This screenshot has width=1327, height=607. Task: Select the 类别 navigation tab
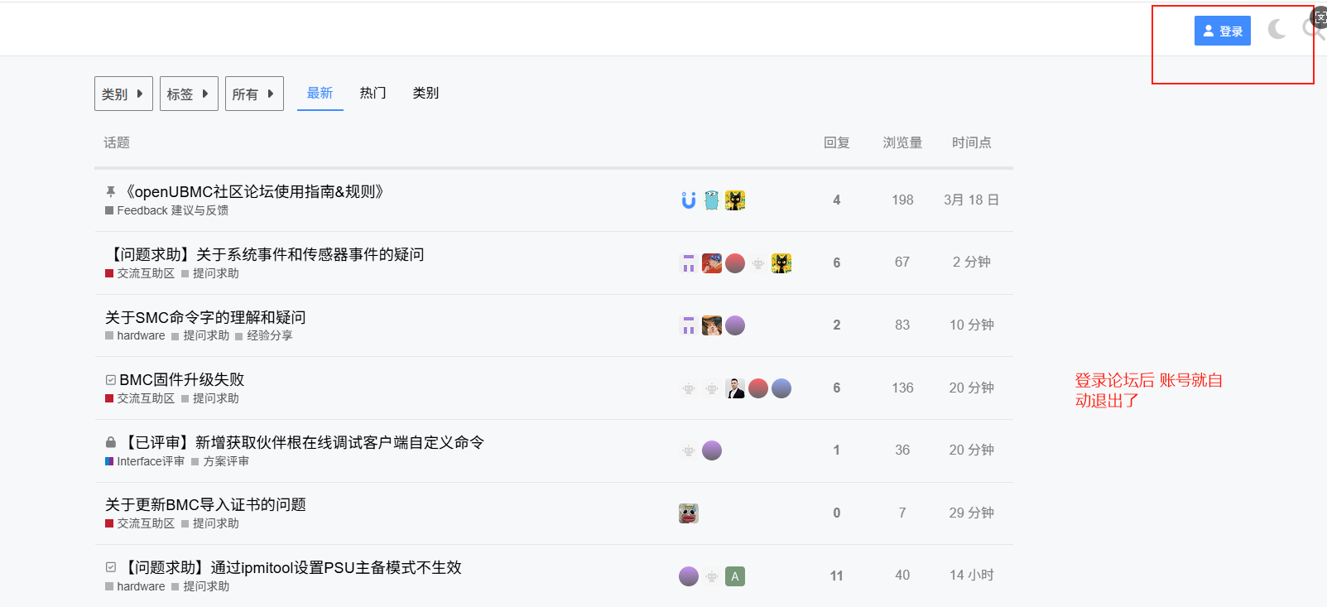(x=426, y=93)
